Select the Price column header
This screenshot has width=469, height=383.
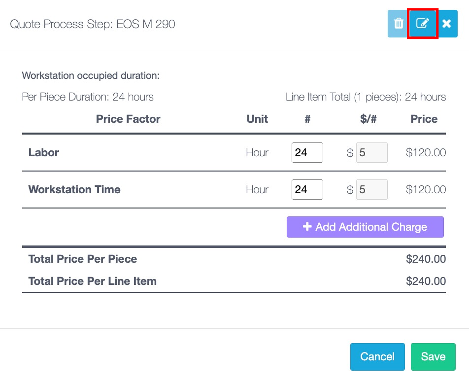click(424, 119)
